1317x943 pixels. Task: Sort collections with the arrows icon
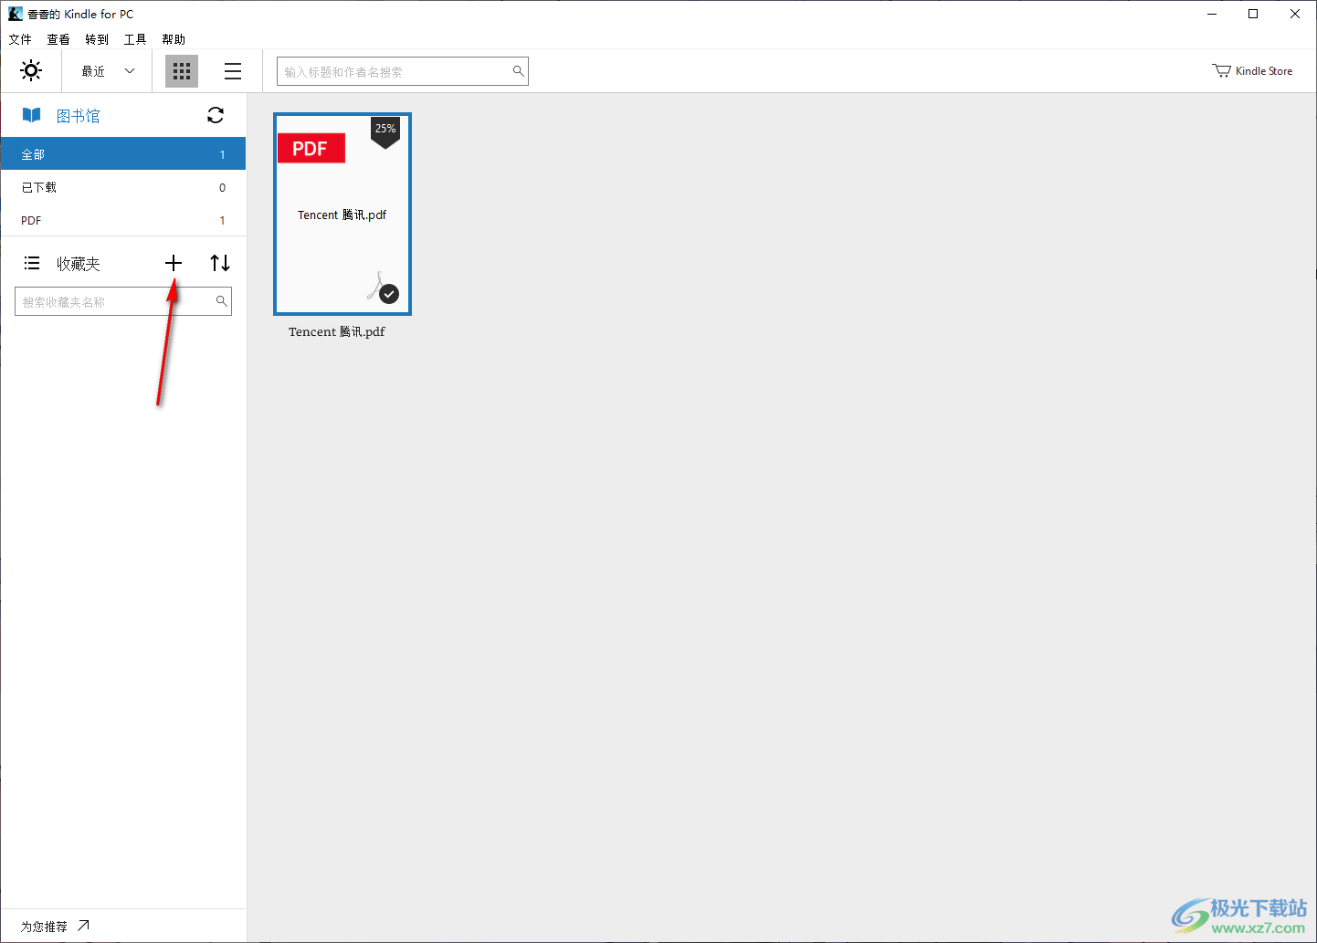tap(220, 263)
